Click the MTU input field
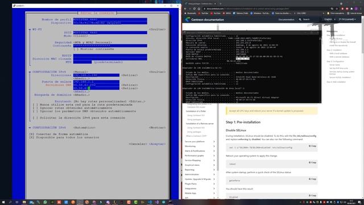The width and height of the screenshot is (364, 205). click(82, 62)
